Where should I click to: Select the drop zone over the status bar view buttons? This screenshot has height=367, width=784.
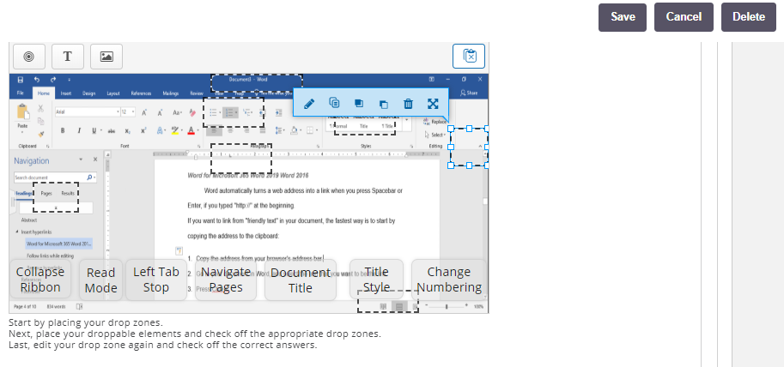click(388, 302)
